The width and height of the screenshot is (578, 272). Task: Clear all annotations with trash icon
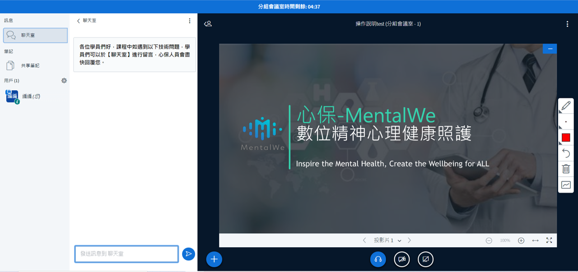(x=566, y=169)
